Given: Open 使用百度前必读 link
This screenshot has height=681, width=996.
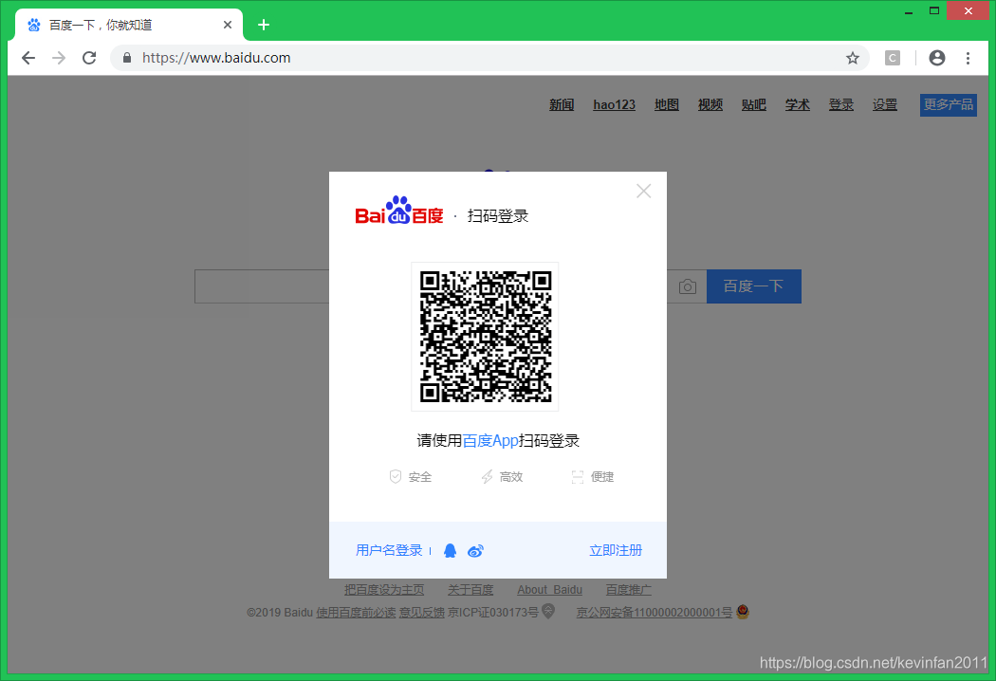Looking at the screenshot, I should [356, 613].
